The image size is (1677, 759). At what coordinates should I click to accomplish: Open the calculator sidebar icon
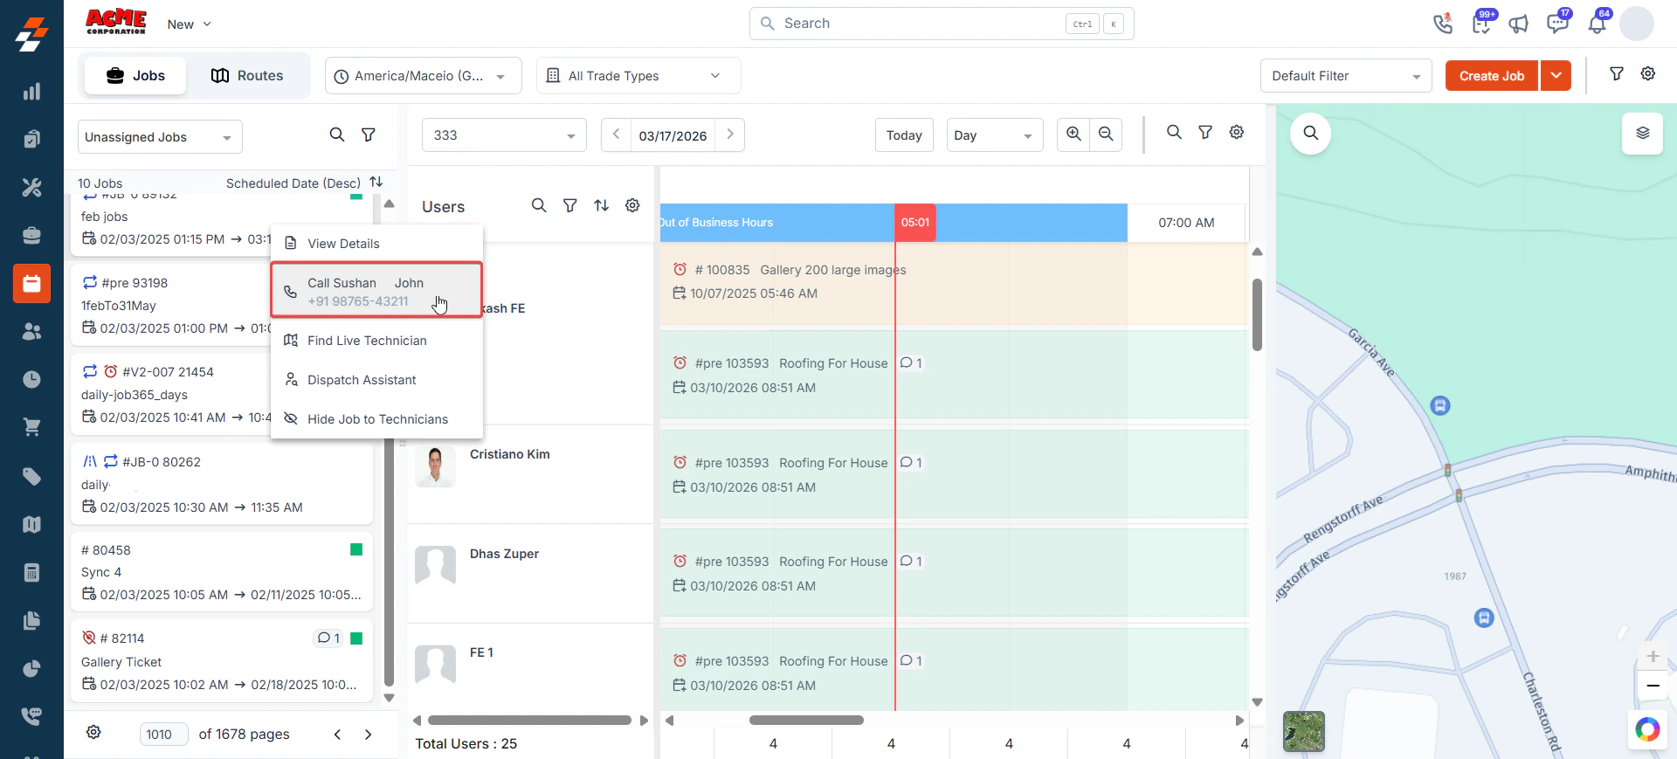pyautogui.click(x=31, y=572)
